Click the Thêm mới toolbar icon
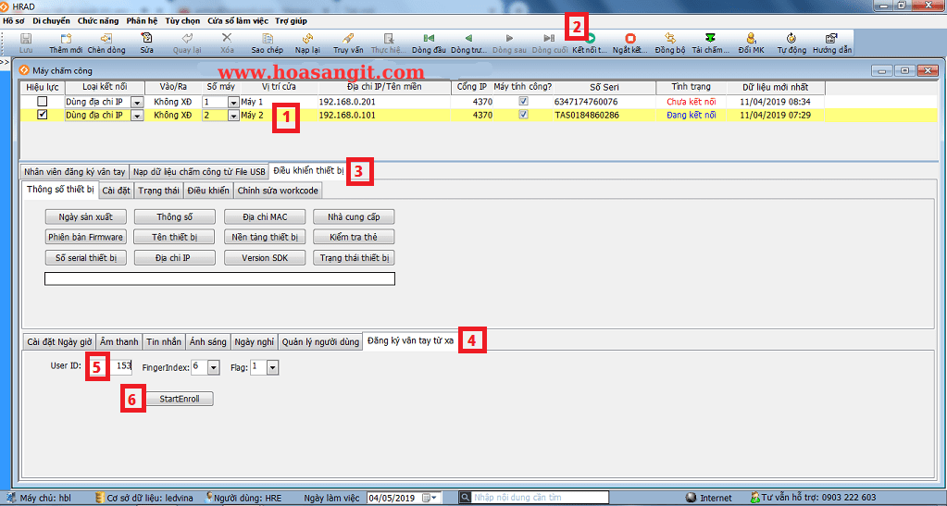The image size is (947, 506). [66, 39]
